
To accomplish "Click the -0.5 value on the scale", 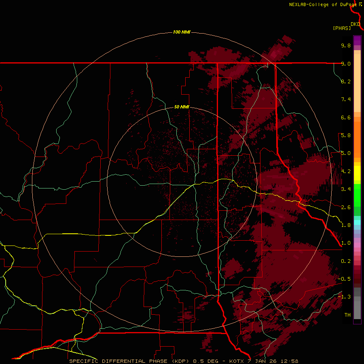I will pyautogui.click(x=344, y=279).
